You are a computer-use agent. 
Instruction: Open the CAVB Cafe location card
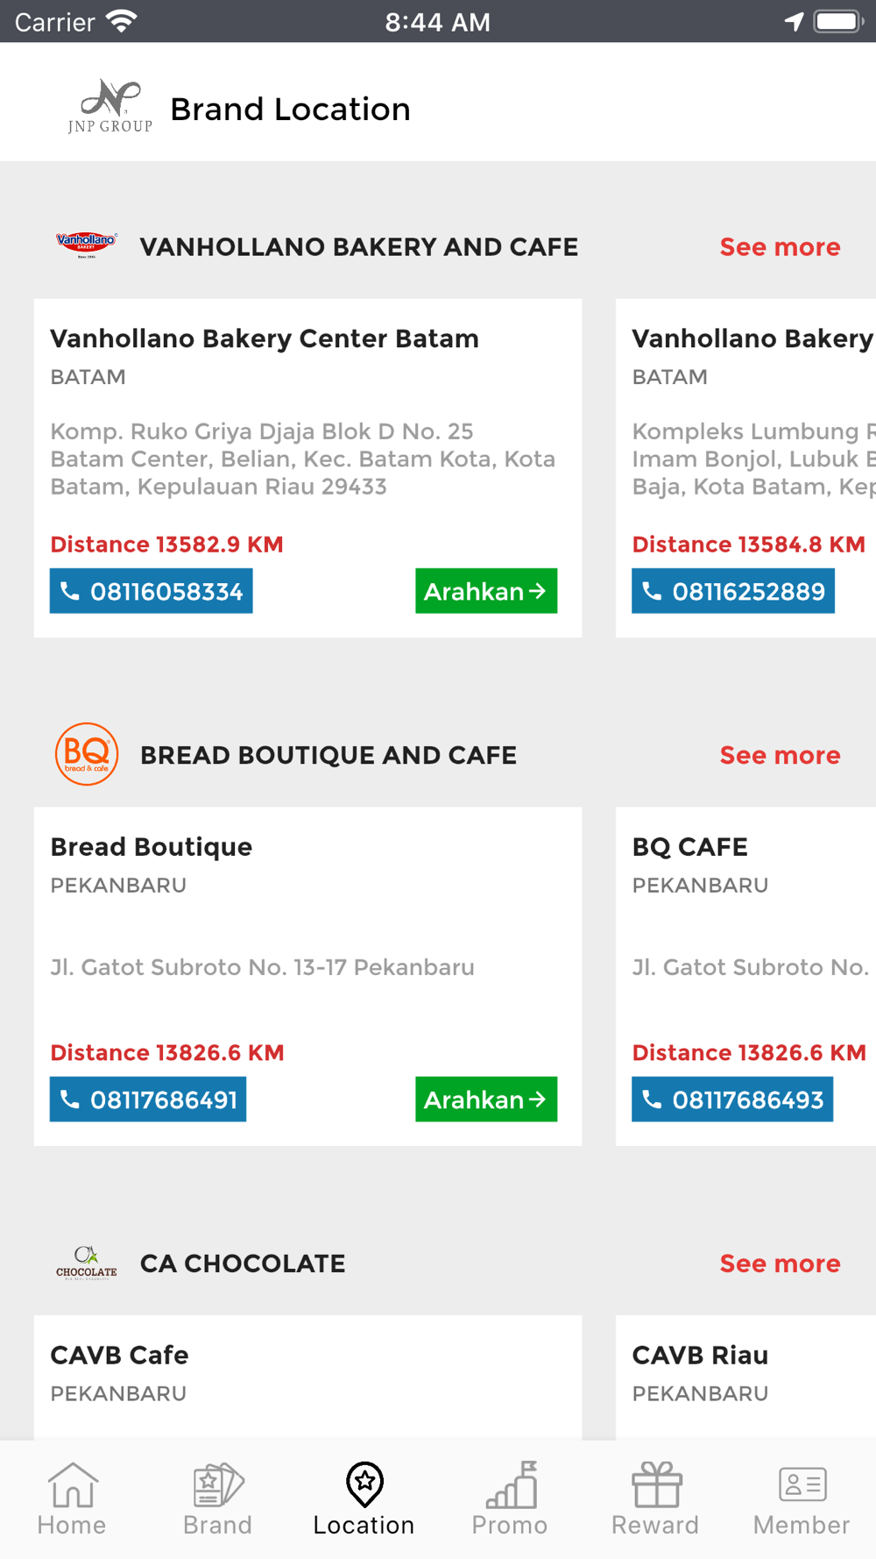[x=307, y=1377]
